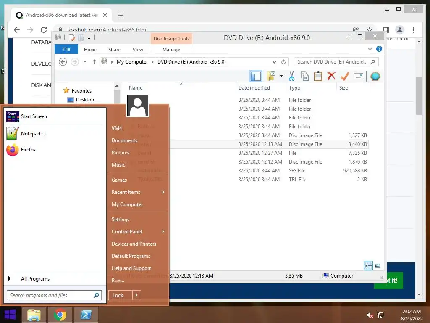430x323 pixels.
Task: Open File Explorer from the taskbar
Action: point(34,315)
